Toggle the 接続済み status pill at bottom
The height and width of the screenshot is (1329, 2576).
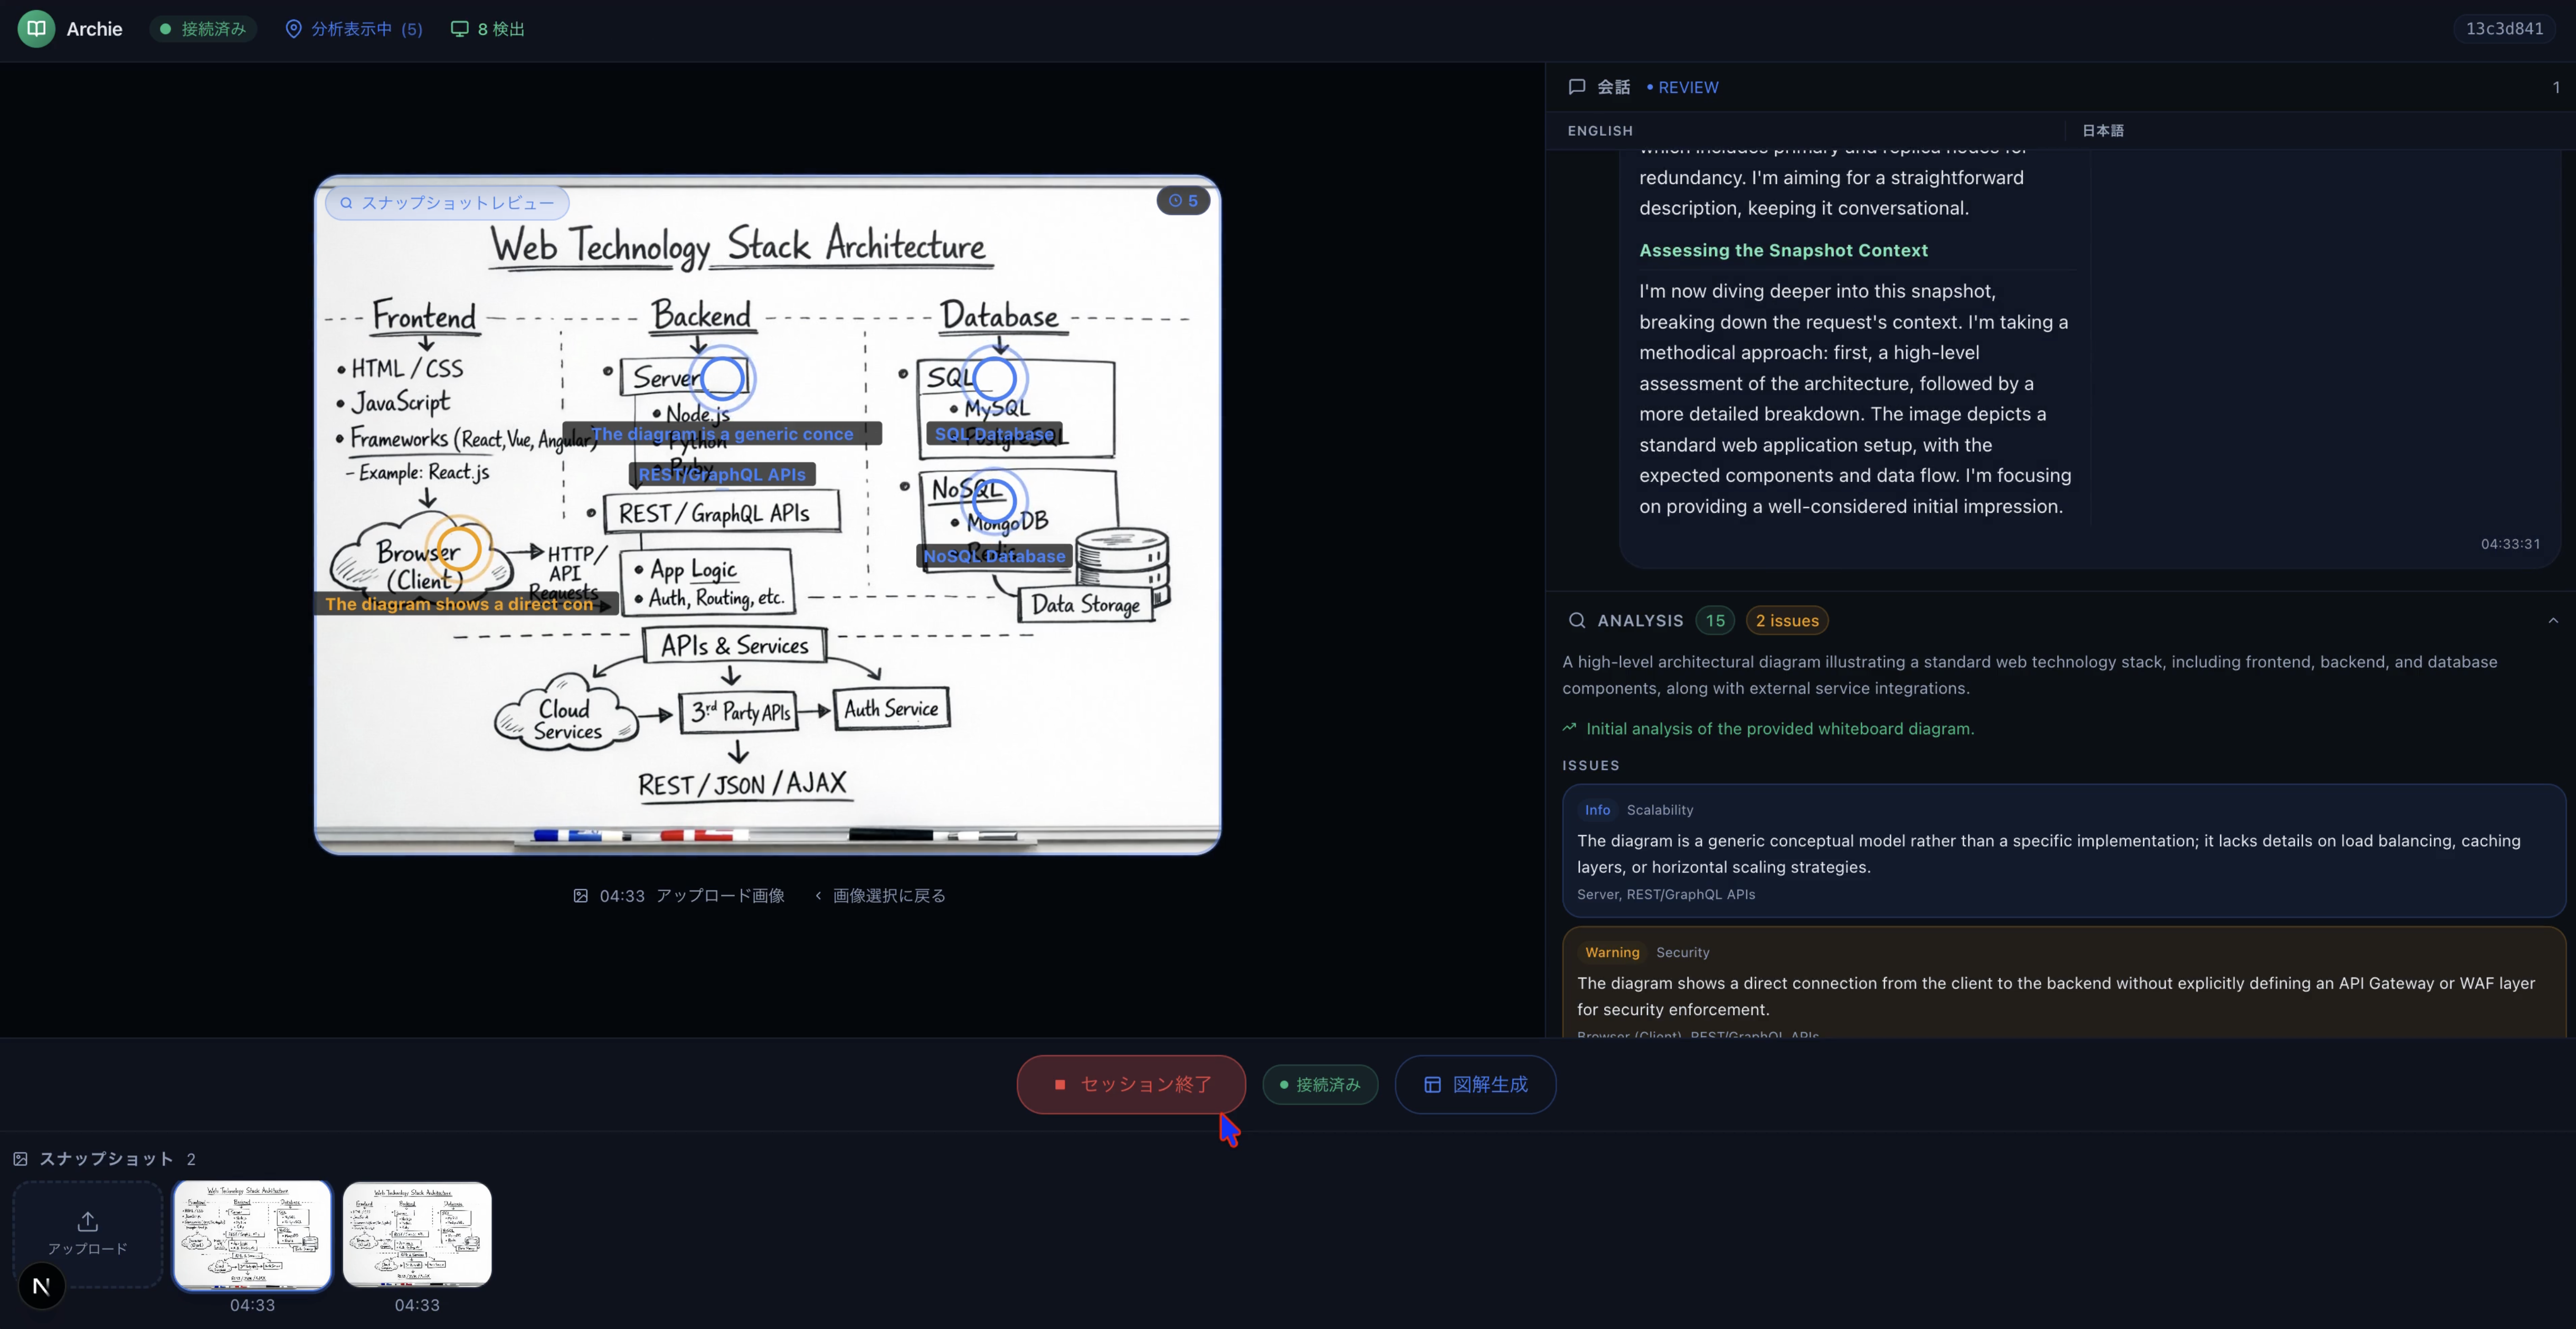click(1320, 1084)
